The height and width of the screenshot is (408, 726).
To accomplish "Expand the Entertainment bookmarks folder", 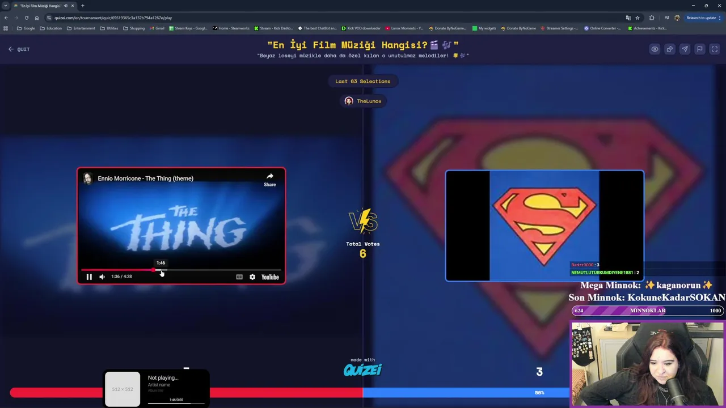I will tap(81, 28).
